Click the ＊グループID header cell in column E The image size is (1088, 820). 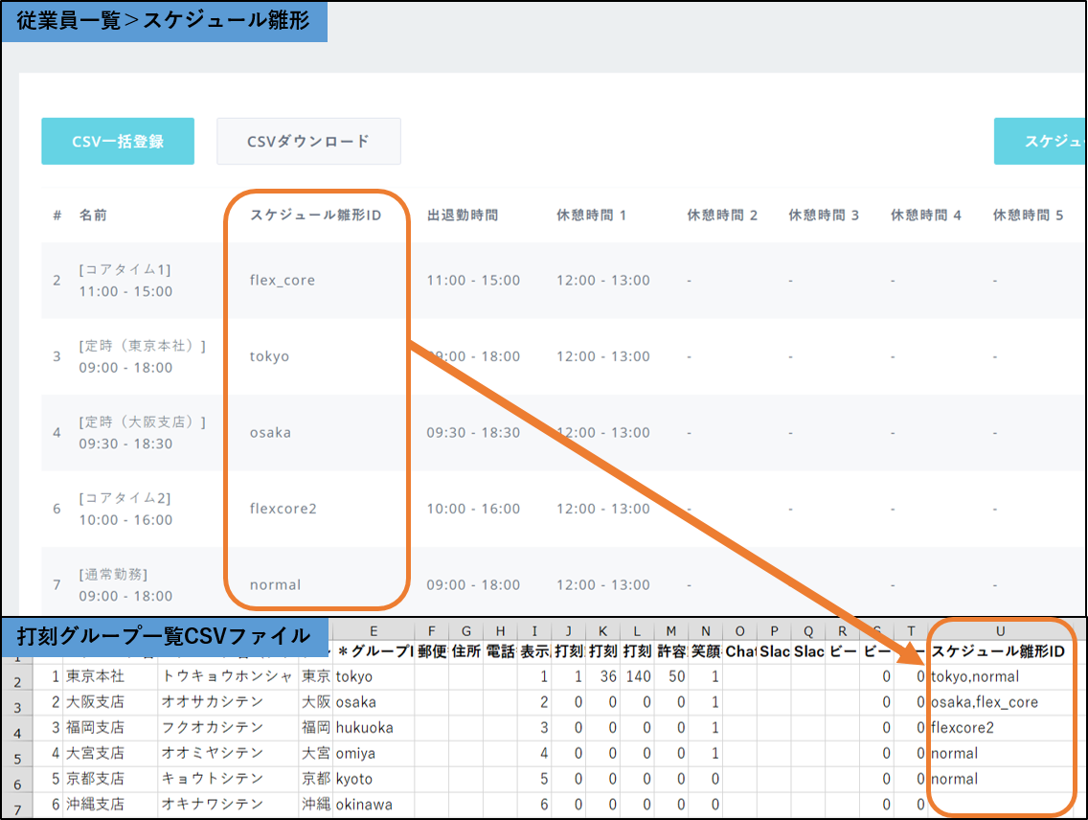click(x=374, y=651)
